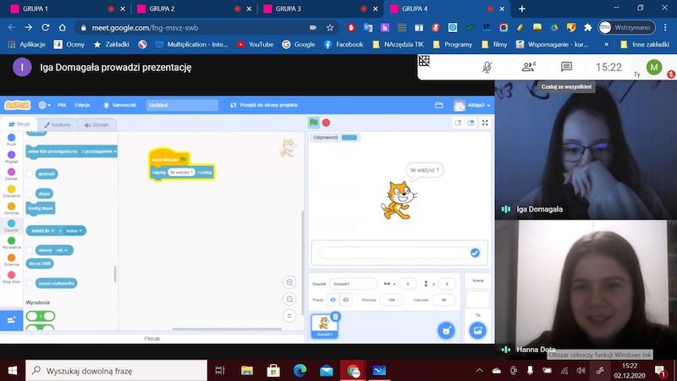Tick checkbox next to głośność block
Screen dimensions: 677x381
(x=30, y=174)
